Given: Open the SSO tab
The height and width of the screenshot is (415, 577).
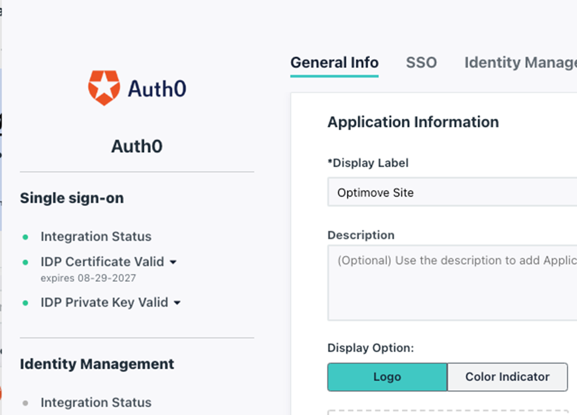Looking at the screenshot, I should pyautogui.click(x=421, y=63).
